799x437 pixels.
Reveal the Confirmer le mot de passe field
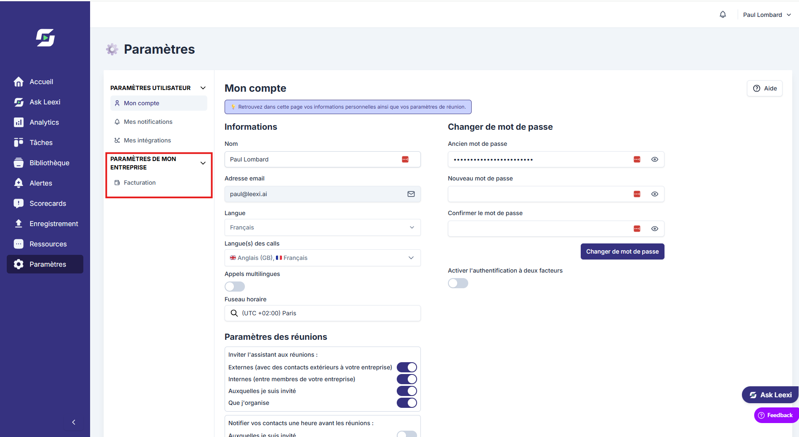pos(655,229)
